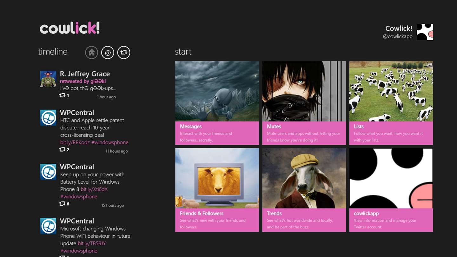
Task: Open the Lists tile
Action: (x=391, y=103)
